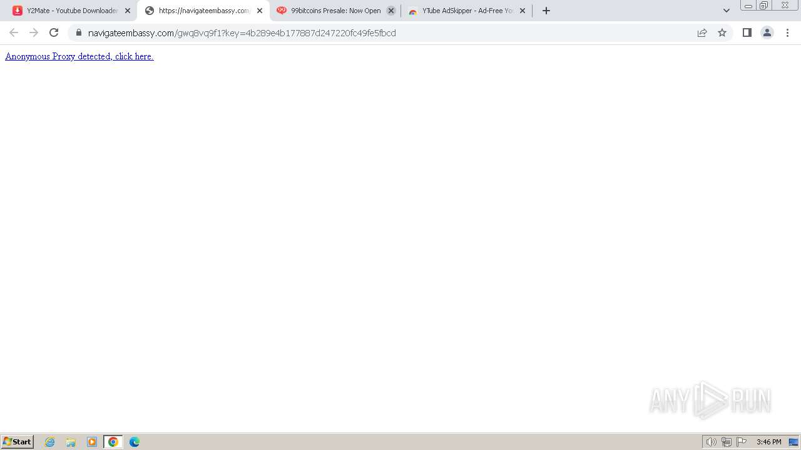Open the 99bitcoins Presale tab
Image resolution: width=801 pixels, height=450 pixels.
335,11
